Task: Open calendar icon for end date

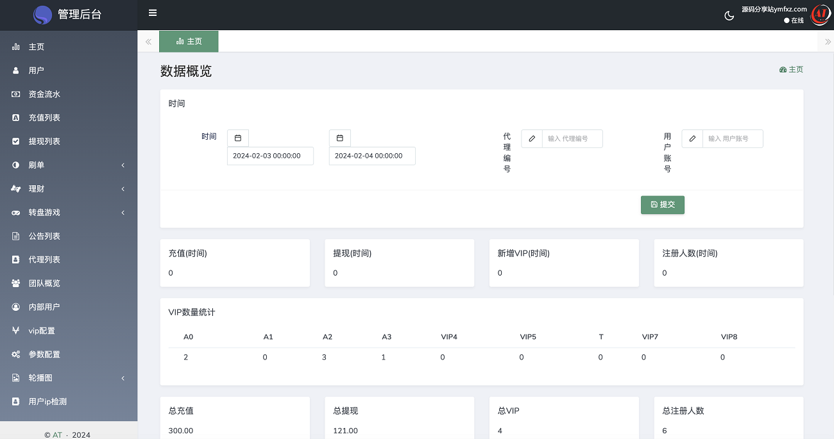Action: point(340,138)
